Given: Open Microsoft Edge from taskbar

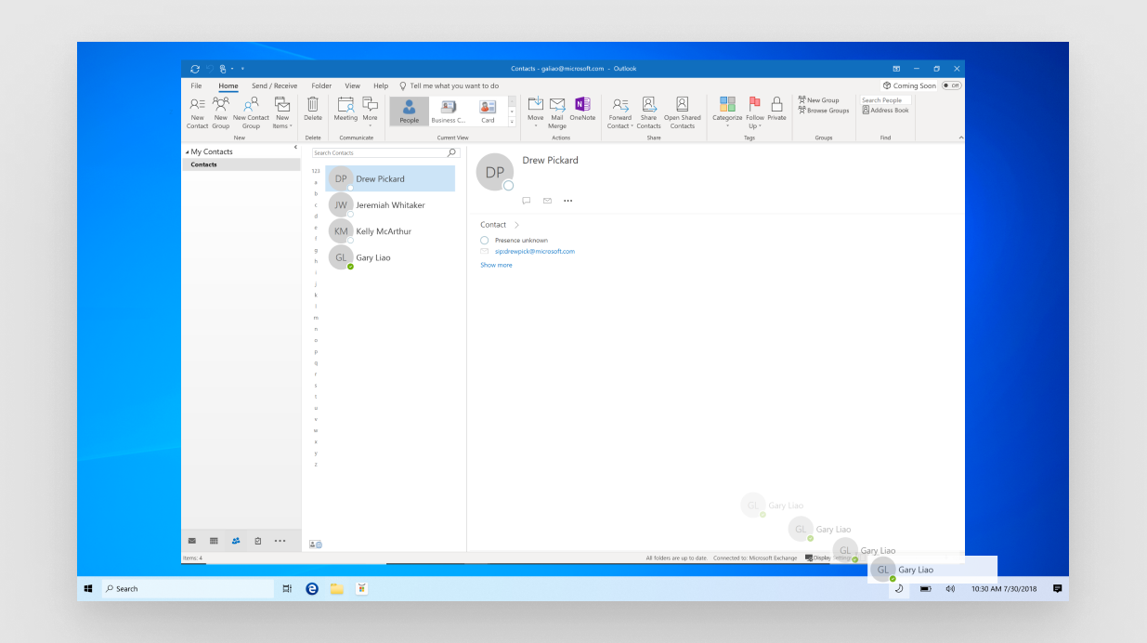Looking at the screenshot, I should coord(313,588).
